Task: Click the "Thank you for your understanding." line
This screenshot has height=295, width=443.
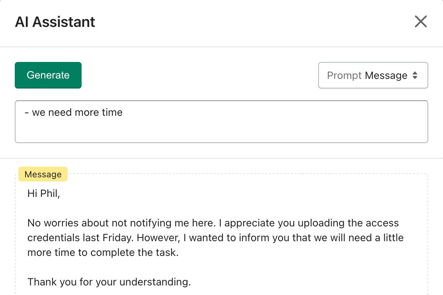Action: 109,282
